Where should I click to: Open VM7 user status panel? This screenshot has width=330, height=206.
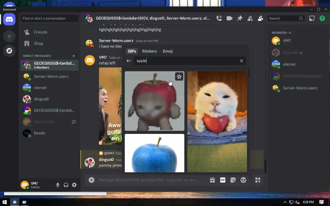(37, 185)
